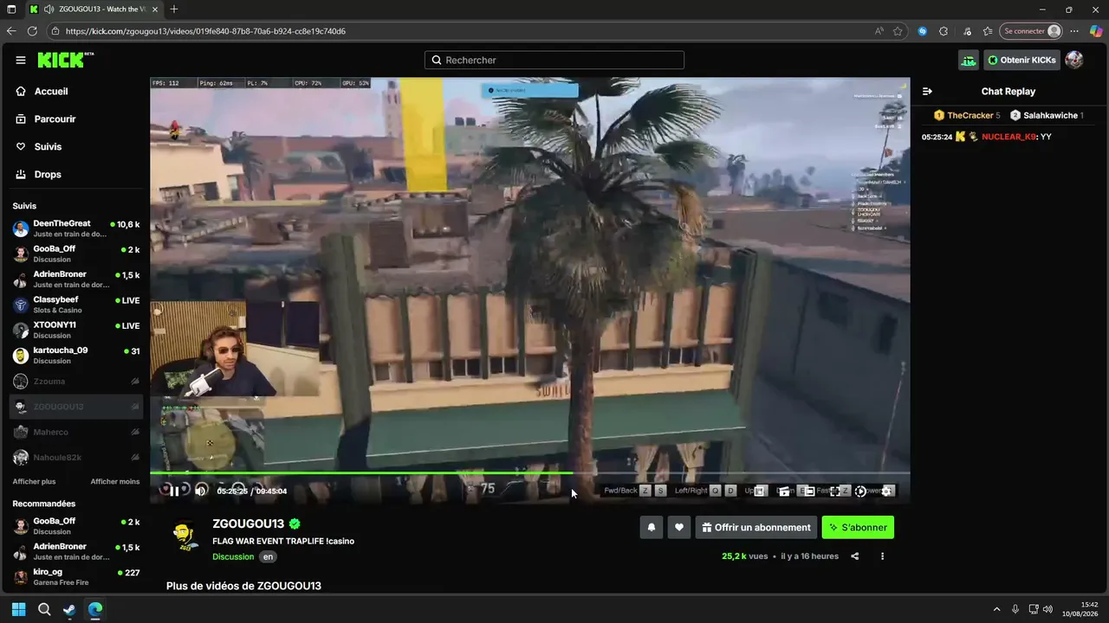Click TheCracker in top gifters
This screenshot has height=623, width=1109.
pyautogui.click(x=970, y=115)
